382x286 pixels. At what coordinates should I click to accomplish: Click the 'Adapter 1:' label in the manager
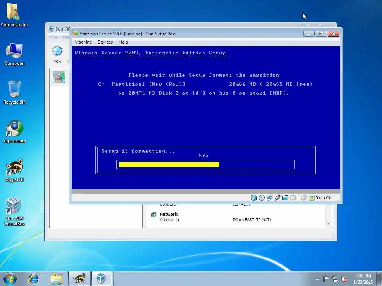169,220
